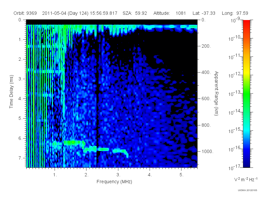Click the '5.' frequency axis tick label
Viewport: 263px width, 197px height.
click(x=181, y=175)
